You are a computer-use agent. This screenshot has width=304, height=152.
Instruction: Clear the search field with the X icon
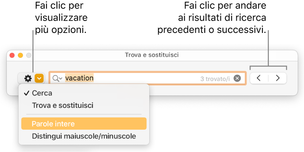(237, 78)
